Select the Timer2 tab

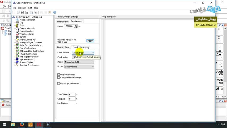pyautogui.click(x=75, y=47)
